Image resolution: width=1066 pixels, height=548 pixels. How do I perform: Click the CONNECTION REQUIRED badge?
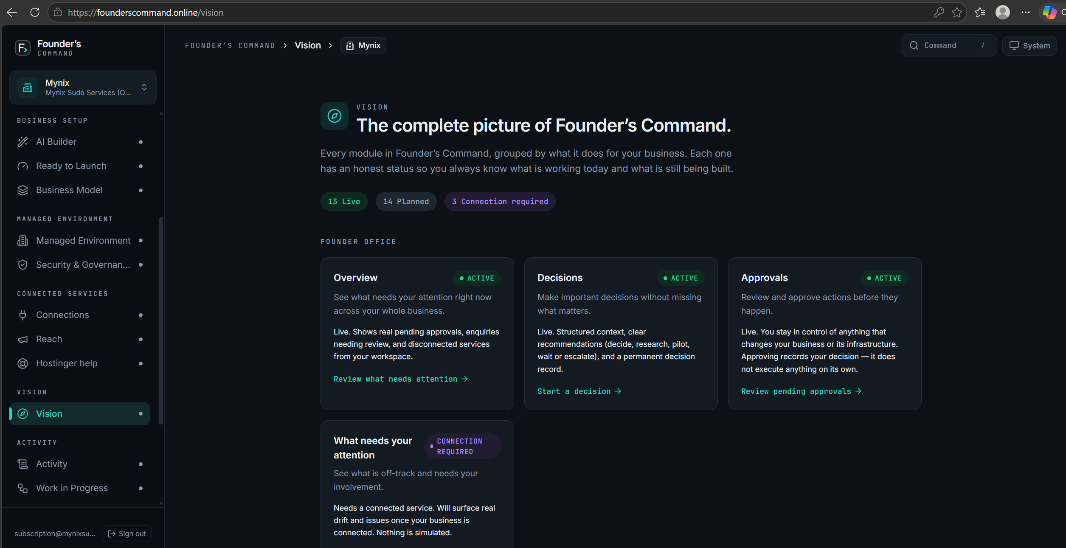(x=462, y=447)
